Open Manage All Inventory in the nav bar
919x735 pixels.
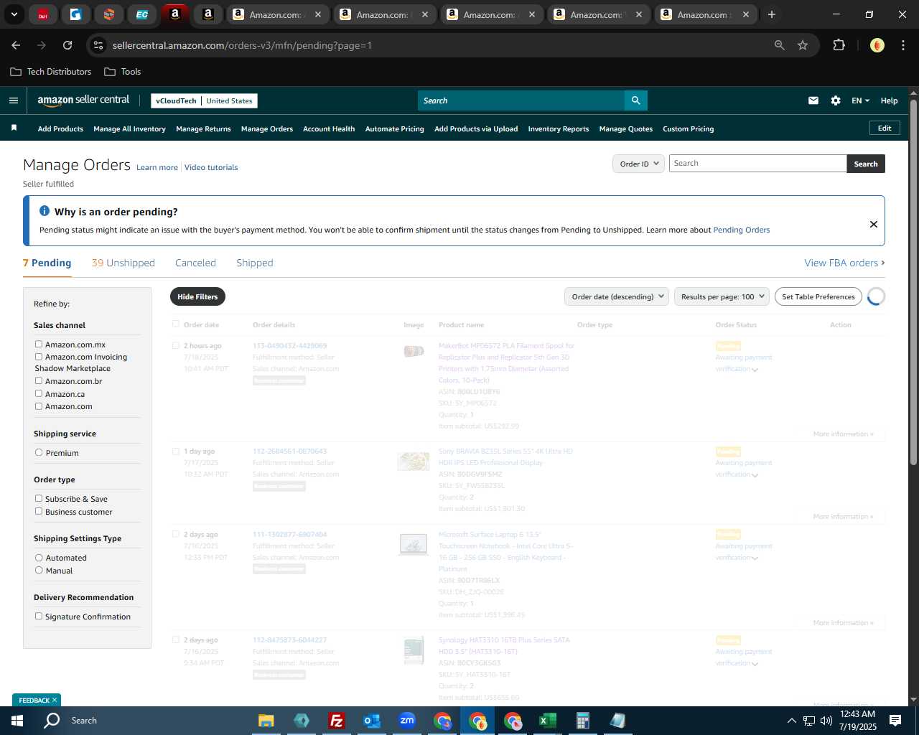point(129,129)
